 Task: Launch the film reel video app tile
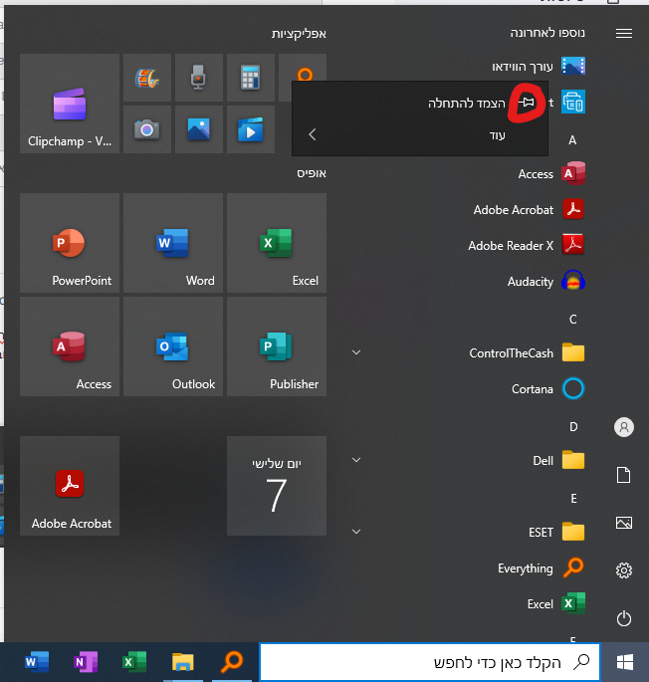point(147,78)
